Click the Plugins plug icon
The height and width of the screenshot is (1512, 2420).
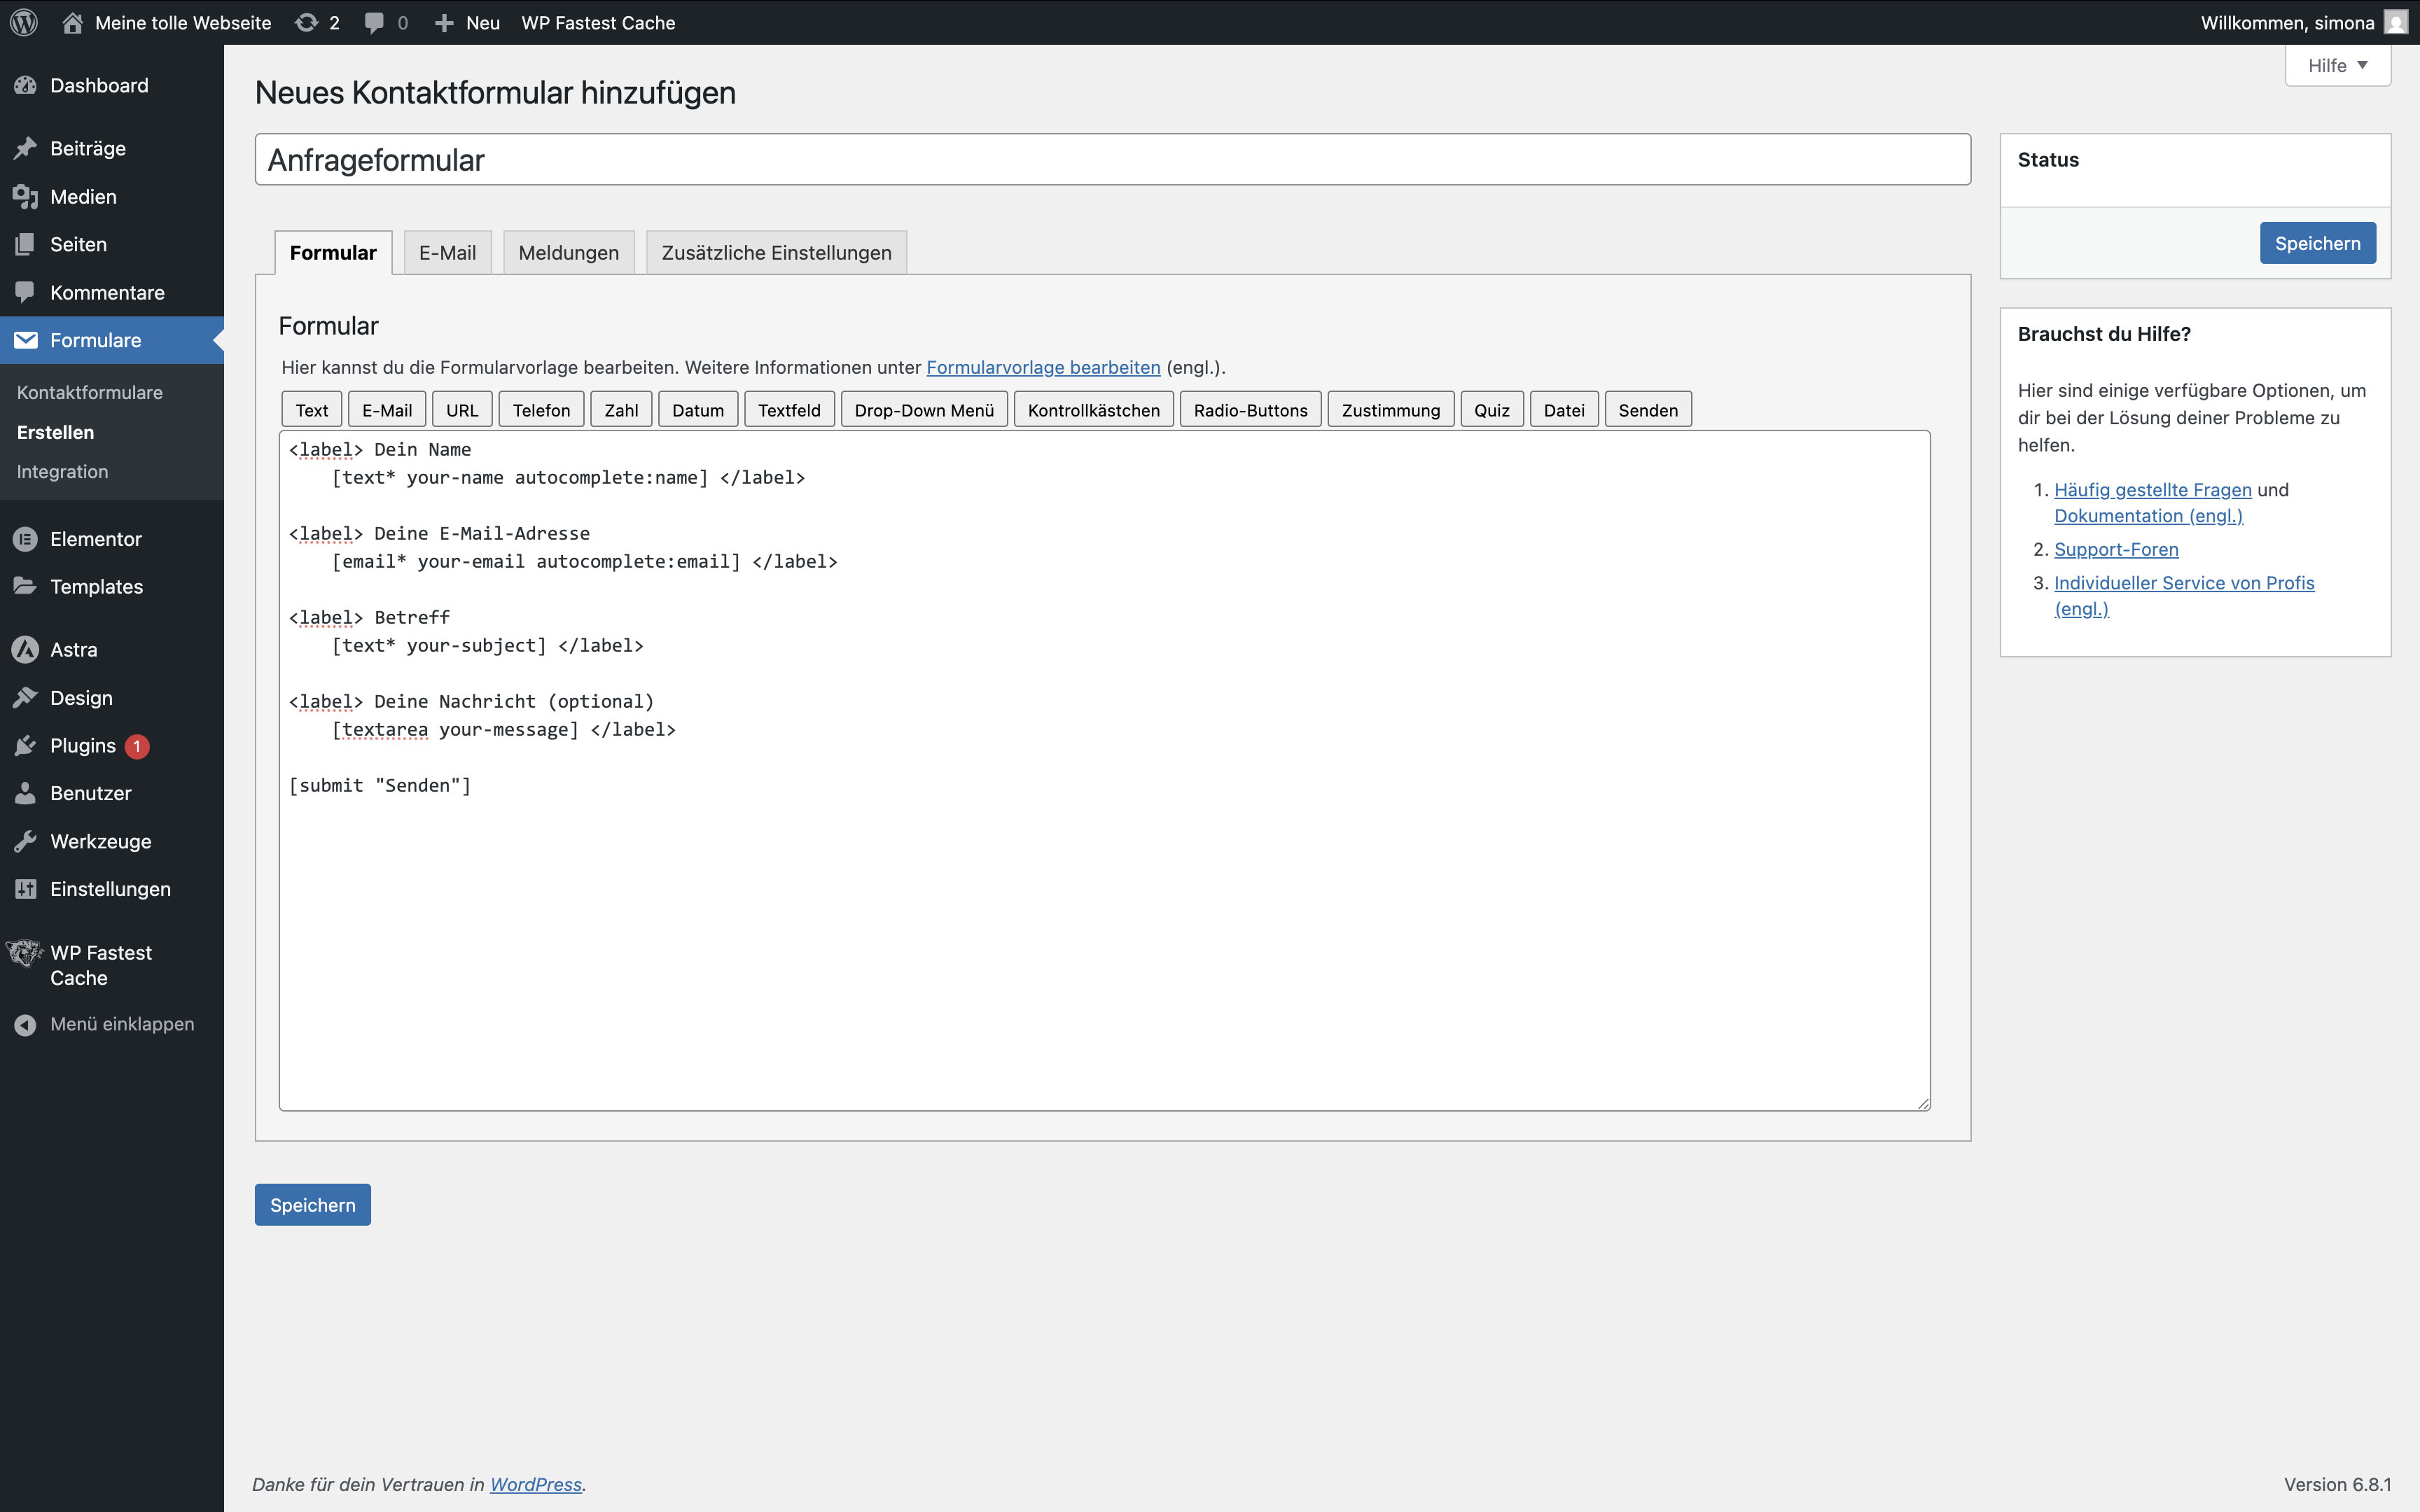pyautogui.click(x=25, y=746)
